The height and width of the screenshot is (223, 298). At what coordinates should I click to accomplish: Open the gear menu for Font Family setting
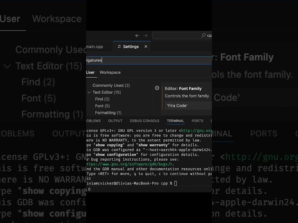tap(157, 88)
